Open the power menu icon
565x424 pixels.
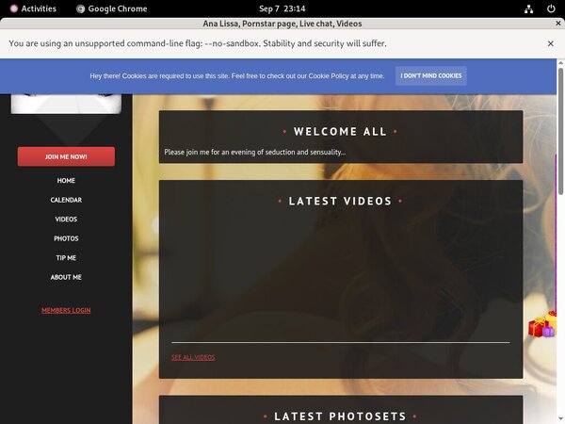[x=550, y=8]
